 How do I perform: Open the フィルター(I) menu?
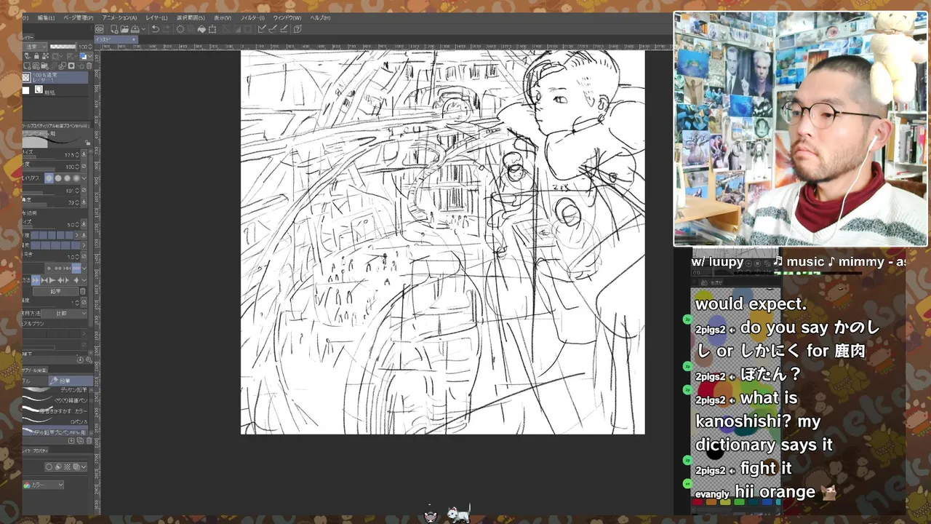click(252, 17)
